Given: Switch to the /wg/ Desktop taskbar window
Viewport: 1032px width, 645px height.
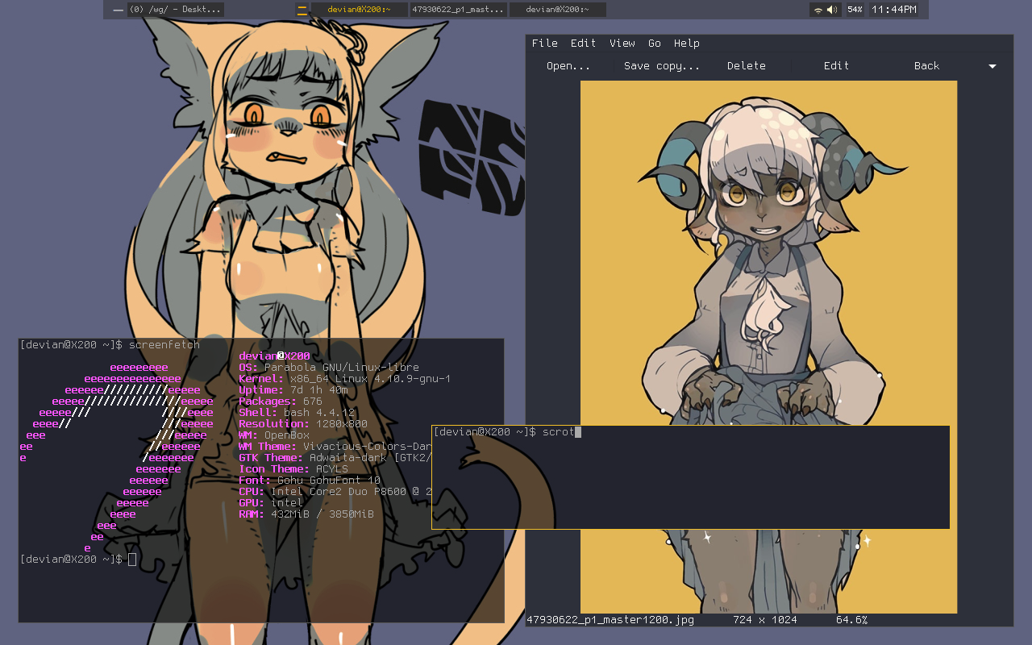Looking at the screenshot, I should click(175, 10).
